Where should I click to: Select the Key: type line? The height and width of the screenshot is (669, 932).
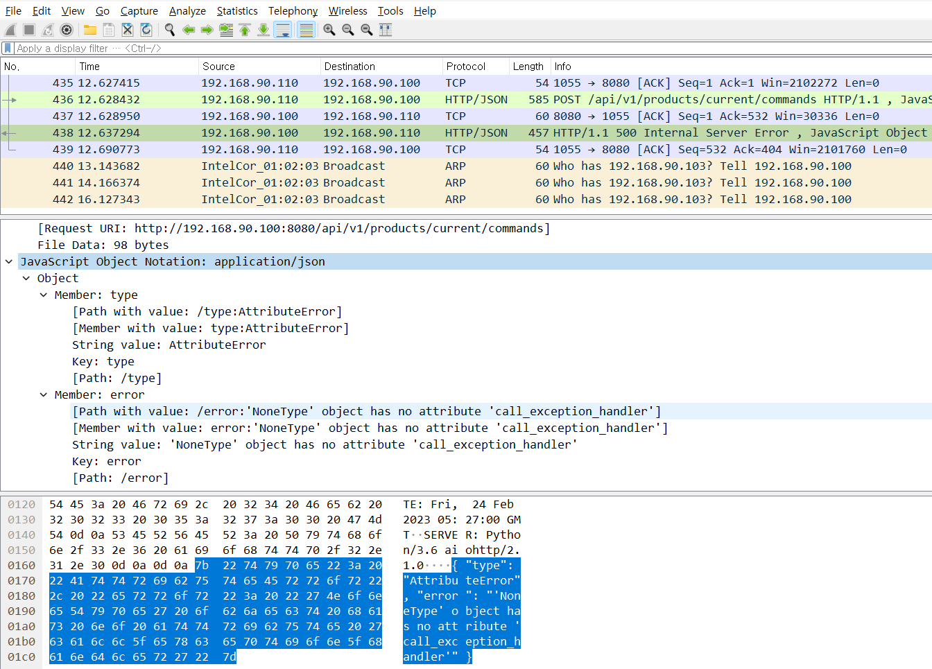(103, 362)
